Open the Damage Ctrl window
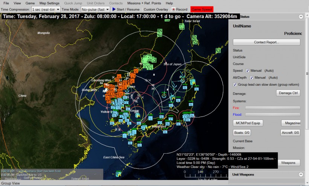 pos(288,92)
